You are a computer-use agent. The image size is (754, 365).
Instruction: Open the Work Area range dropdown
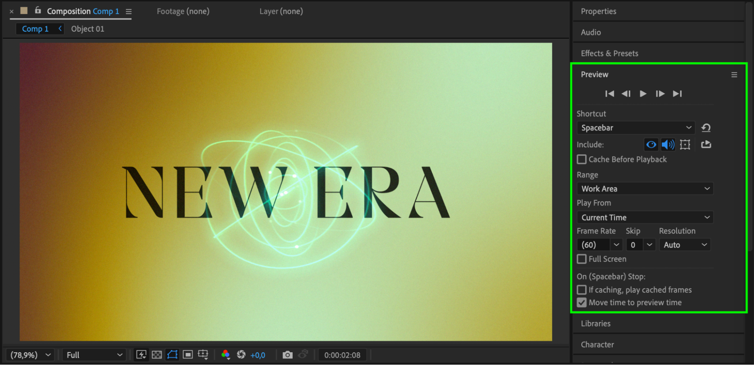click(645, 189)
